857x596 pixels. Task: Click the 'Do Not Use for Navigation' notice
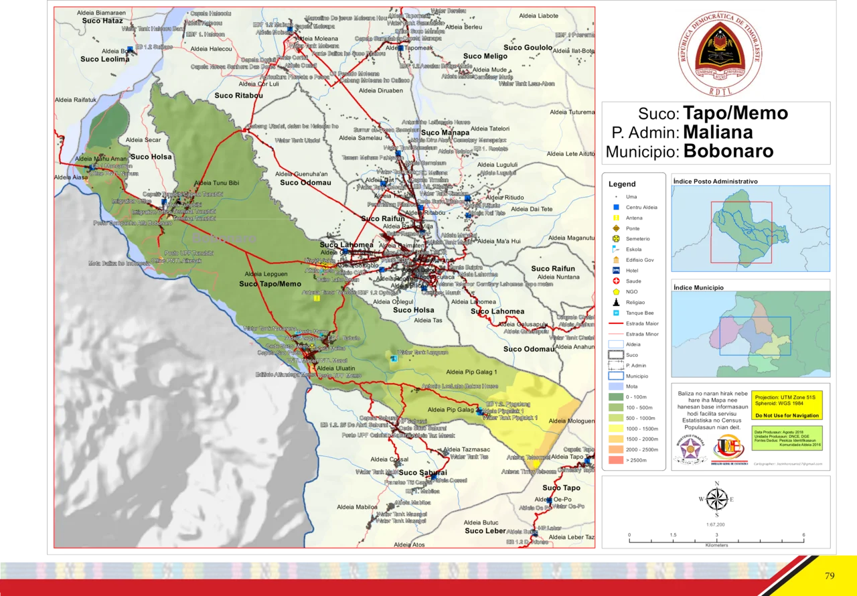point(787,416)
